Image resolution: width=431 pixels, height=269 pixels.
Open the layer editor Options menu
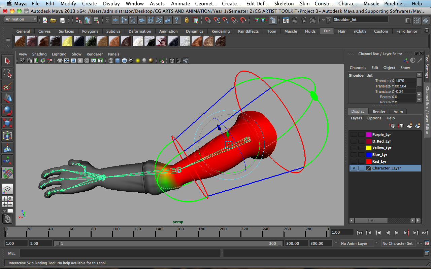click(374, 118)
